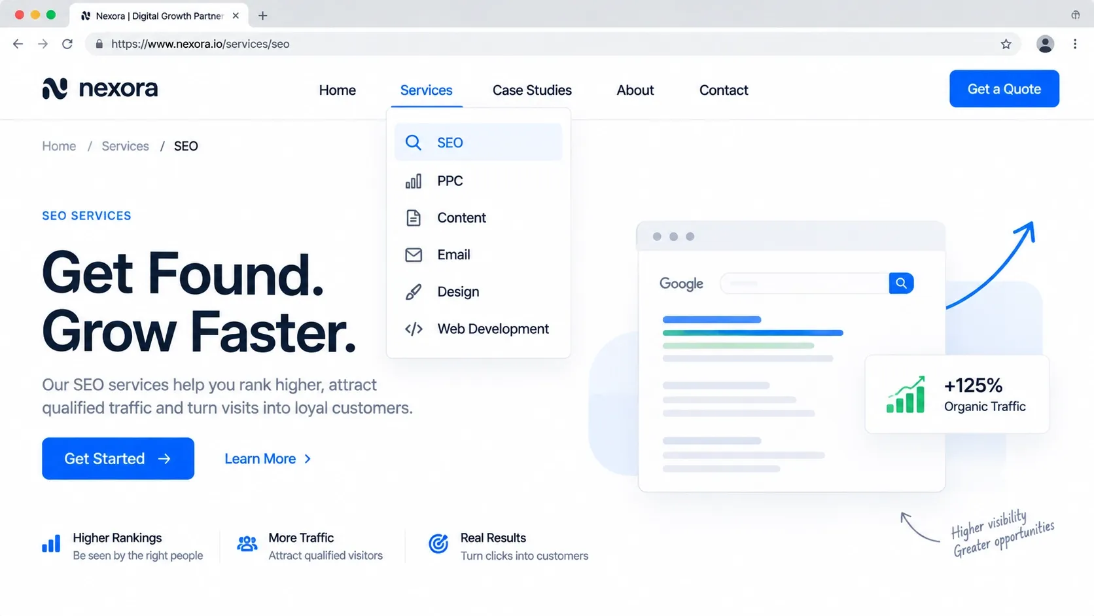Close the Nexora browser tab

[x=236, y=16]
